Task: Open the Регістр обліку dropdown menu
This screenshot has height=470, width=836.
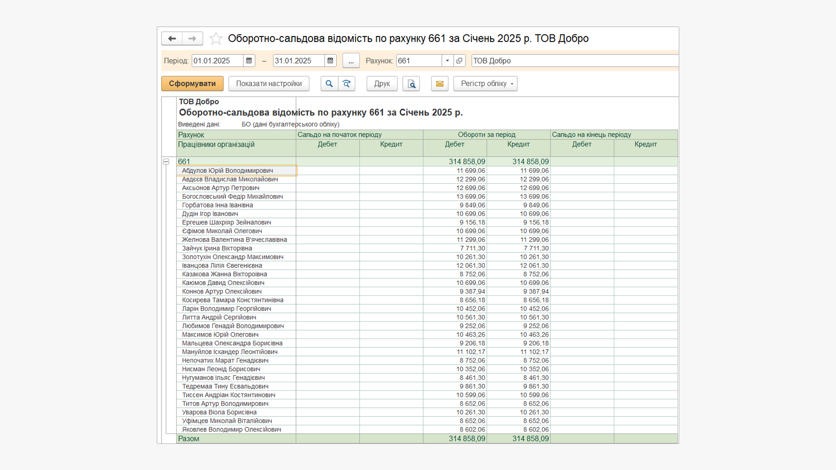Action: point(485,84)
